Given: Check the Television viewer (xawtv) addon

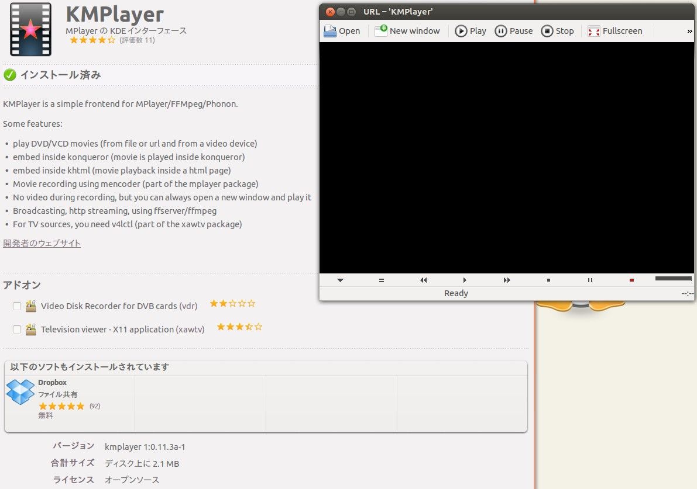Looking at the screenshot, I should coord(17,330).
